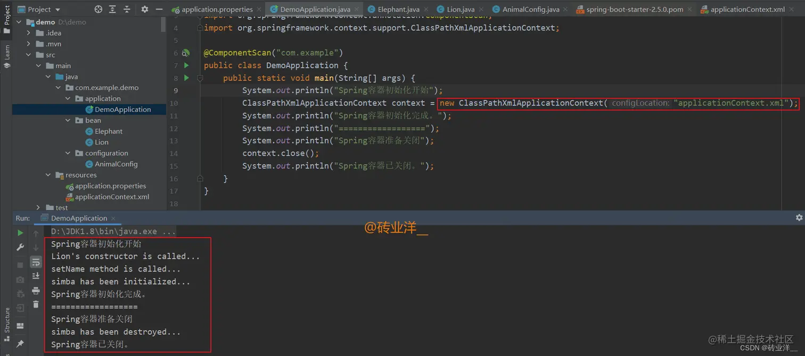Close the DemoApplication.java tab
Image resolution: width=805 pixels, height=356 pixels.
coord(357,10)
